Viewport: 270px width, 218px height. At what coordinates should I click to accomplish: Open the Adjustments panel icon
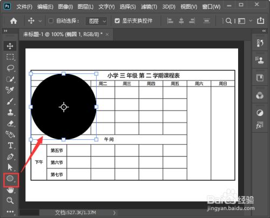point(260,113)
